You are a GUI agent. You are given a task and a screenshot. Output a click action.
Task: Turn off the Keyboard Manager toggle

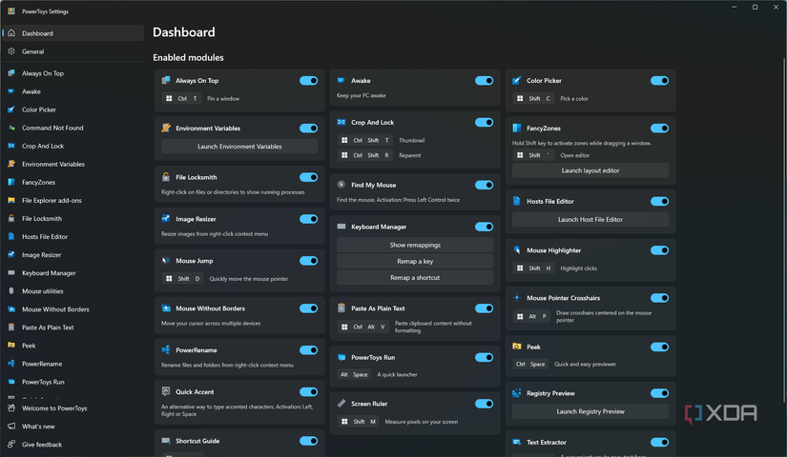coord(485,227)
